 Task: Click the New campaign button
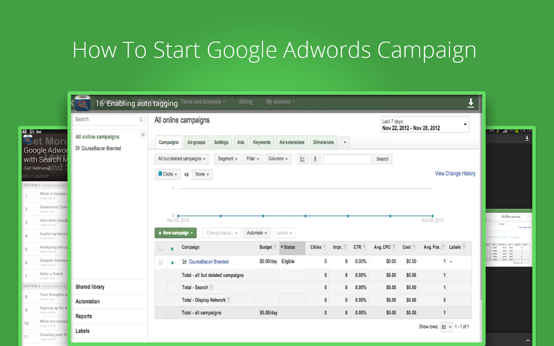click(x=176, y=233)
